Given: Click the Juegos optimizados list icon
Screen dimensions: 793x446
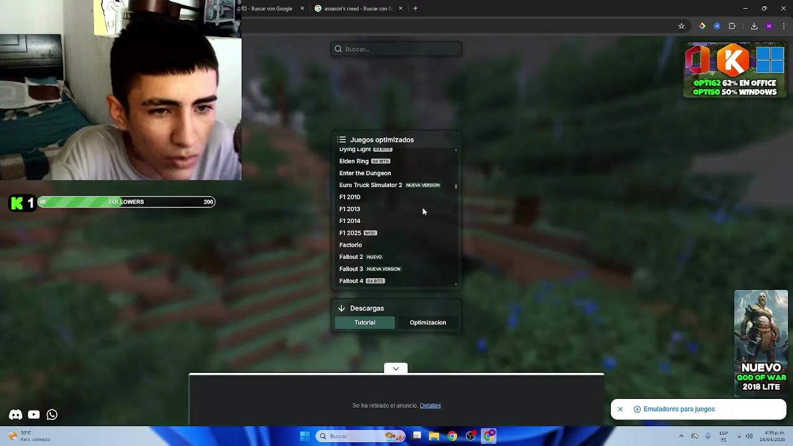Looking at the screenshot, I should [x=341, y=139].
